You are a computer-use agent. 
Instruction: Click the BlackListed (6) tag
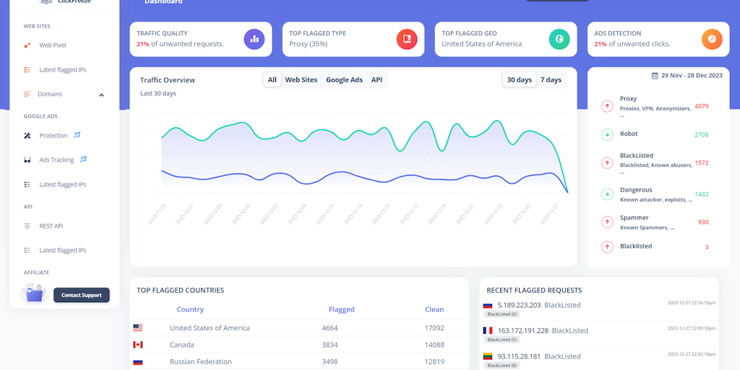pyautogui.click(x=502, y=314)
